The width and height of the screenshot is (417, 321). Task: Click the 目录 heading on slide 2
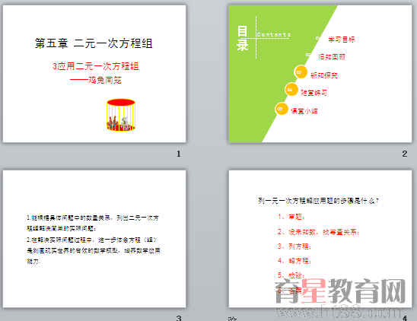pos(243,38)
